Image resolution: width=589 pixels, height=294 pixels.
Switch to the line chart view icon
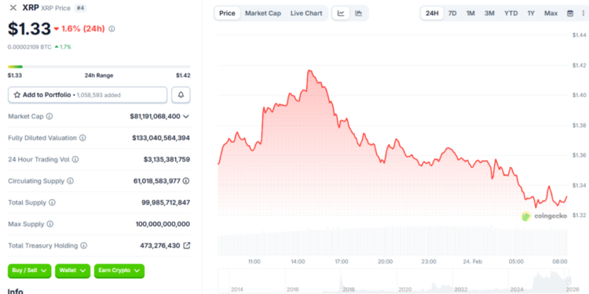[341, 13]
